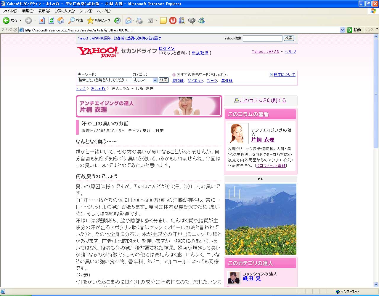This screenshot has height=296, width=379.
Task: Open the ツール menu
Action: tap(86, 11)
